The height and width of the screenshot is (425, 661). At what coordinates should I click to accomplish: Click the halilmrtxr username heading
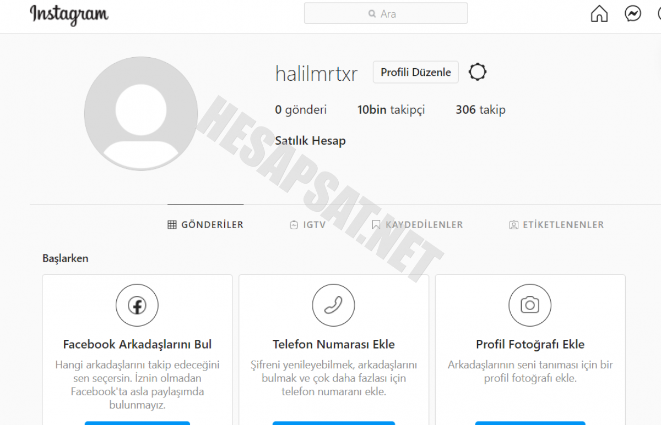316,74
